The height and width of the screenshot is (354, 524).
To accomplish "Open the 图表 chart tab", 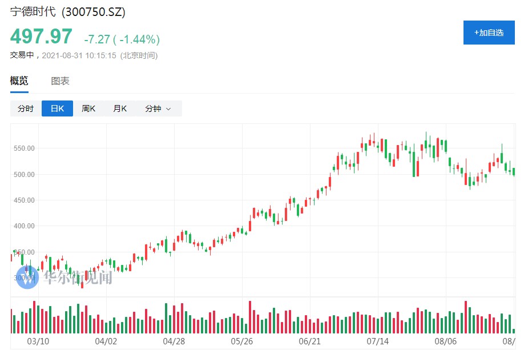I will click(60, 81).
